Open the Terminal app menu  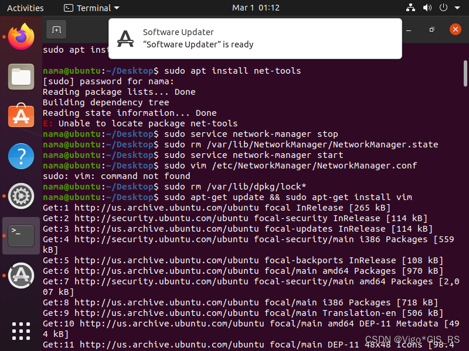(x=91, y=8)
